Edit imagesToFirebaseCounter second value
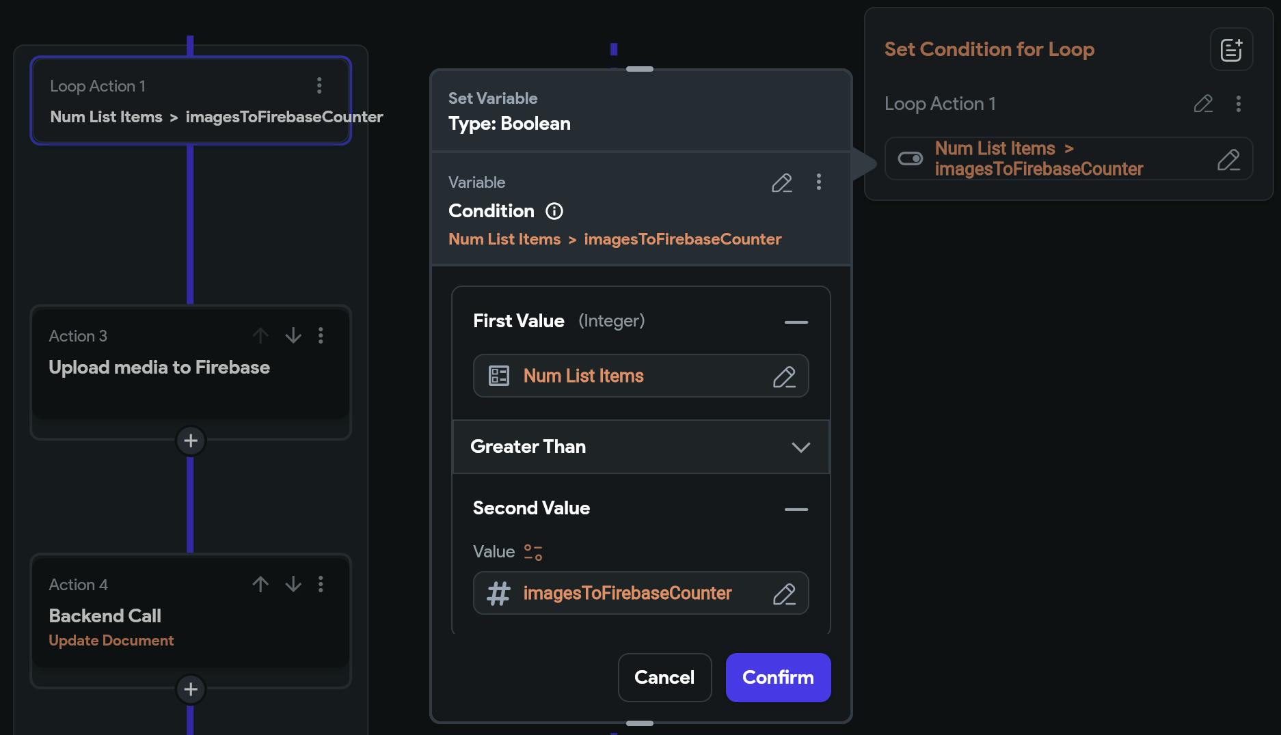Screen dimensions: 1281x735 coord(784,594)
